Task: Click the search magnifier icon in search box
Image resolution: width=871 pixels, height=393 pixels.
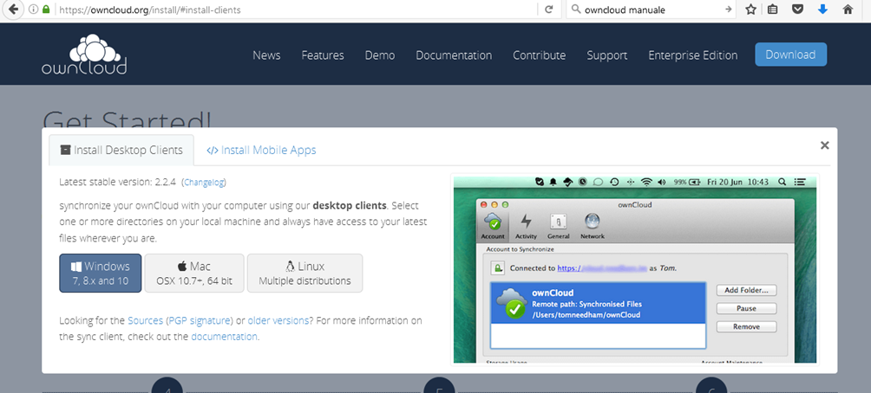Action: (x=575, y=10)
